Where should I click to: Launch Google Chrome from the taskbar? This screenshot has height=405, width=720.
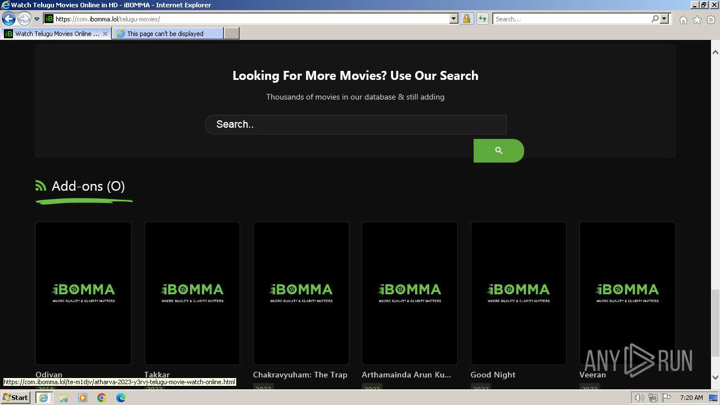(x=102, y=398)
